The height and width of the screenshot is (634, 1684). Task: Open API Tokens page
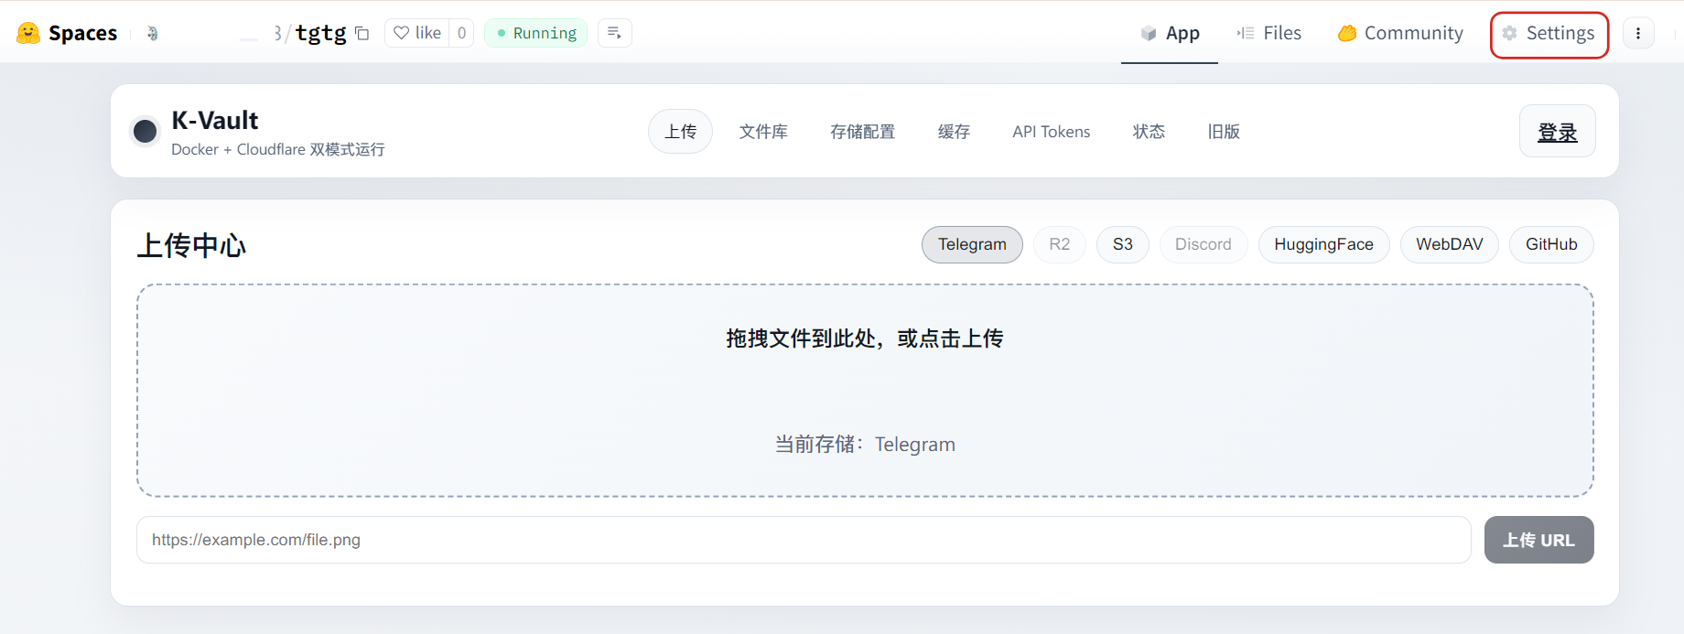[1052, 132]
